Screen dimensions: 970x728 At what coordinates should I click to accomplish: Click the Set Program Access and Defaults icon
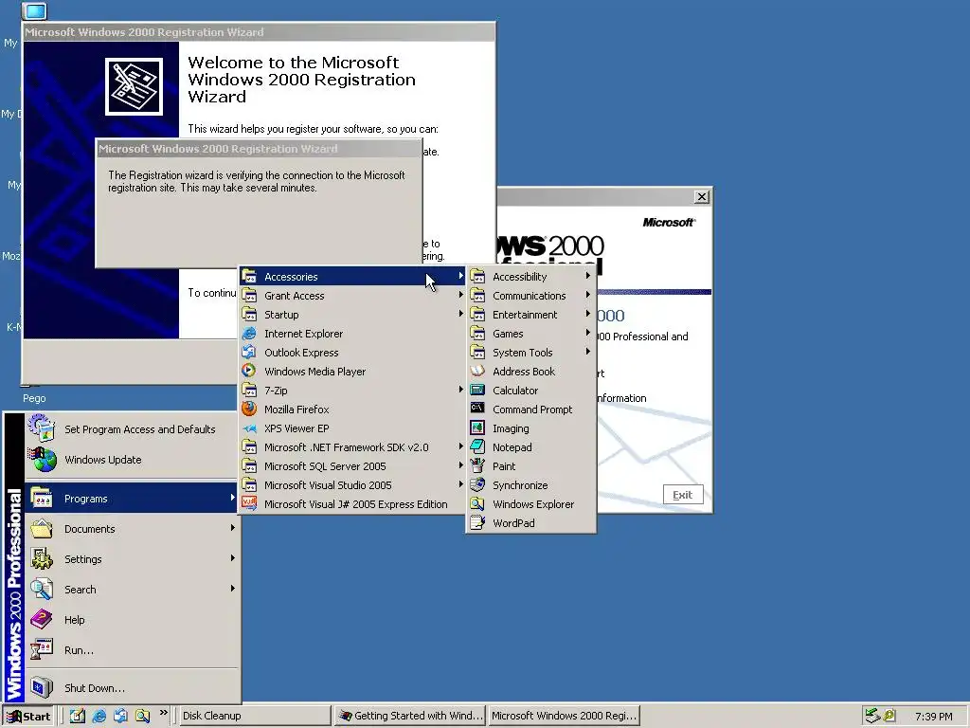point(42,428)
